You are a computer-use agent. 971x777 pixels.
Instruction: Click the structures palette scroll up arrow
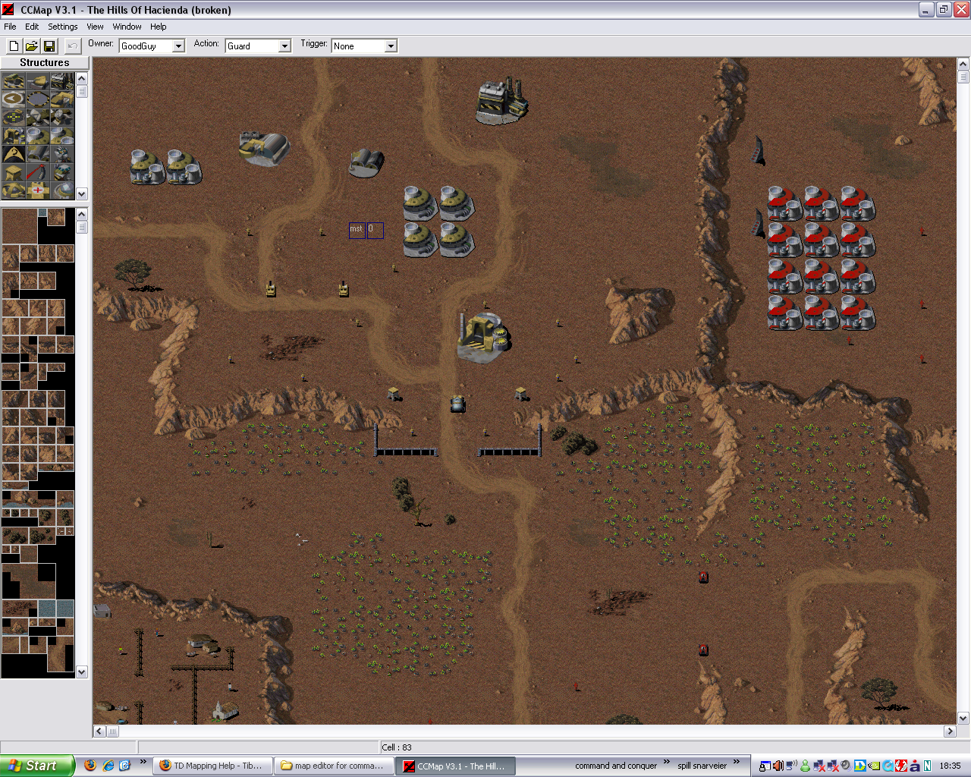(x=82, y=78)
